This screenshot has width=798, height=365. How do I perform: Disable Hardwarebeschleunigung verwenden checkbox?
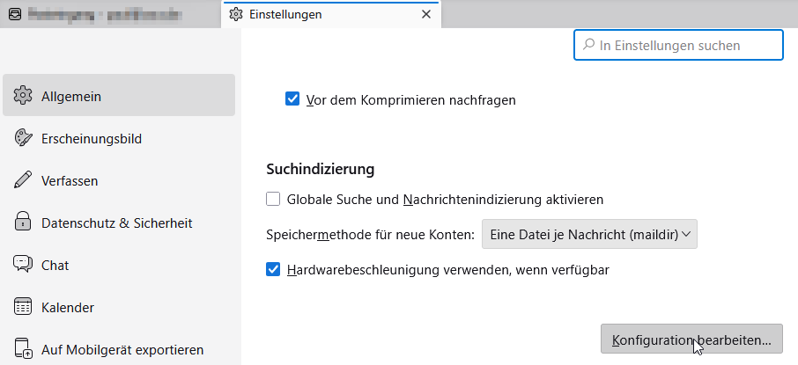[x=273, y=269]
